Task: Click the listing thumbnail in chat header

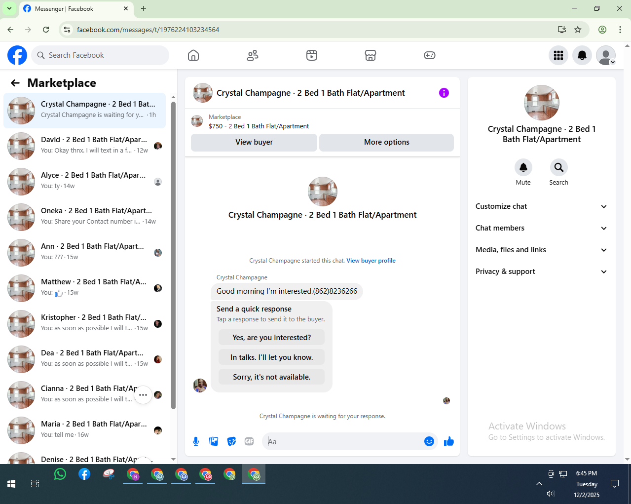Action: tap(203, 93)
